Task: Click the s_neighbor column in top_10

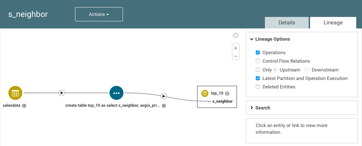Action: (x=222, y=101)
